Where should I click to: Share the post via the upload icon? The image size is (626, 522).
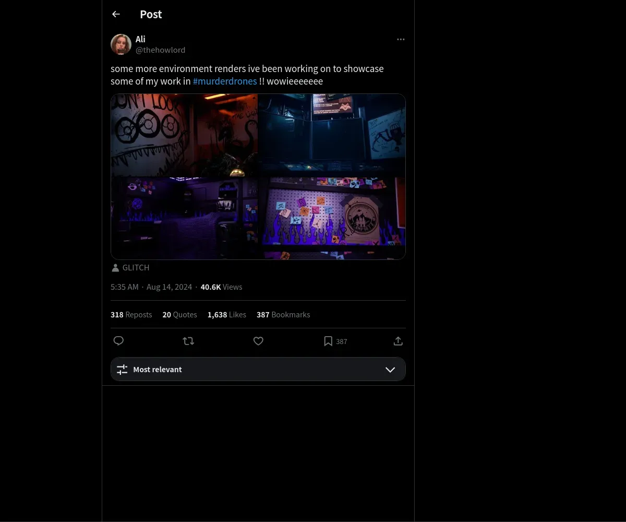coord(398,341)
